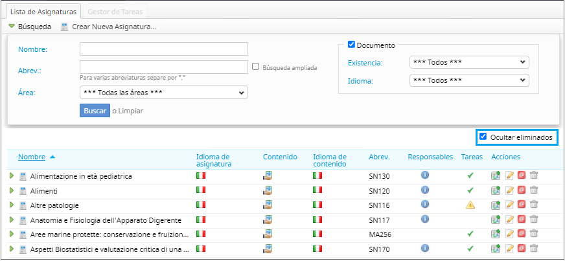
Task: Click the trash icon for Altre patologie
Action: point(534,205)
